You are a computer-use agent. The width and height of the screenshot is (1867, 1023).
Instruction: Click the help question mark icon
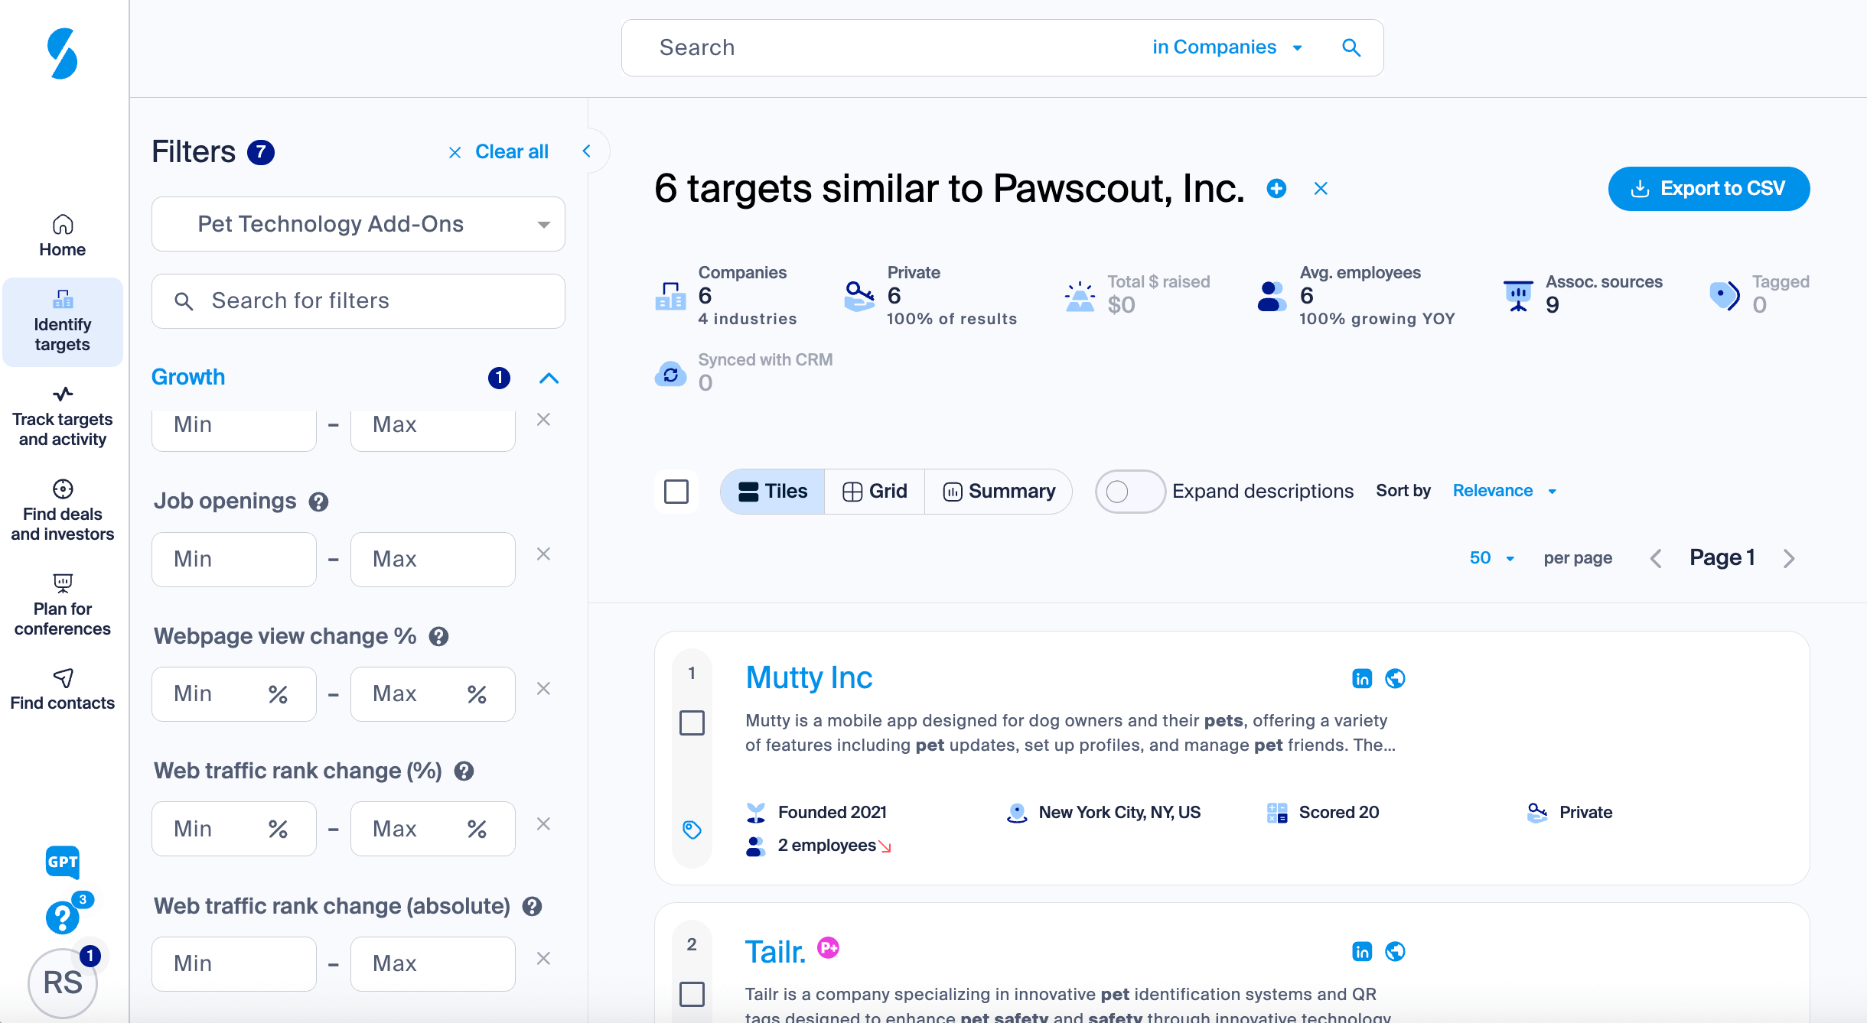pyautogui.click(x=63, y=917)
